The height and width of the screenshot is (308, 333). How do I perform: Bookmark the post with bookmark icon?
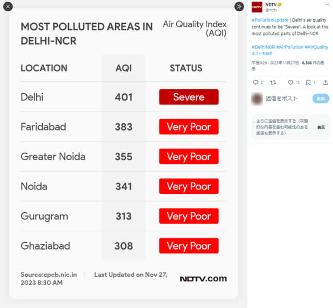(308, 82)
